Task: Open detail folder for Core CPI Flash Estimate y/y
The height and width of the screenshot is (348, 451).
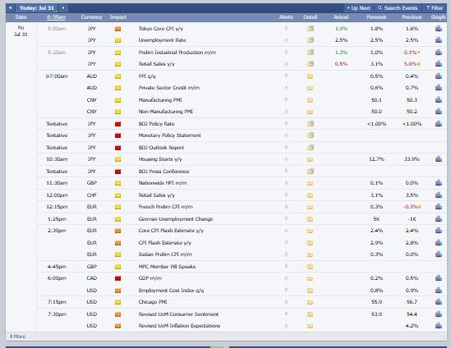Action: tap(310, 231)
